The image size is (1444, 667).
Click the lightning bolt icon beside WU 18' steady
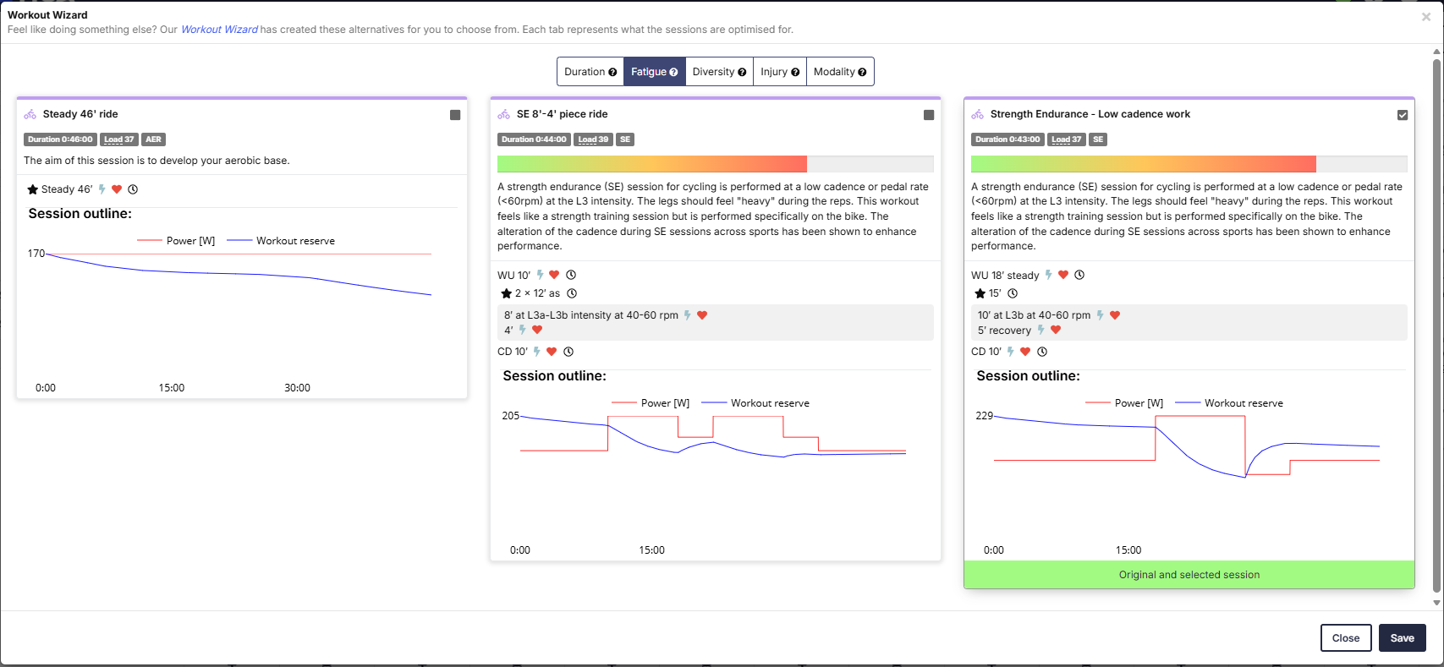pos(1049,275)
